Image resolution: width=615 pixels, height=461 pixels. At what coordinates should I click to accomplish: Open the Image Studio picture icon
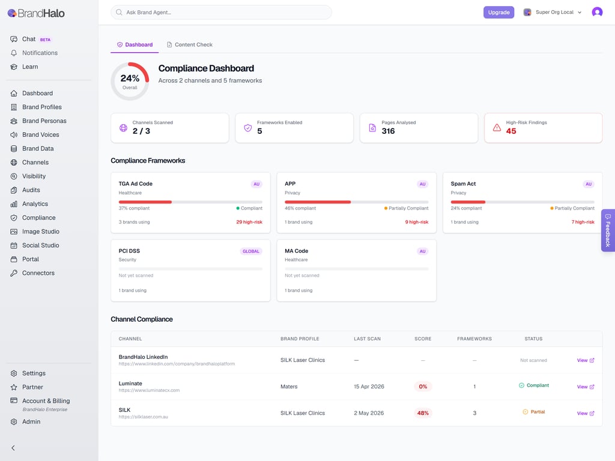tap(14, 232)
